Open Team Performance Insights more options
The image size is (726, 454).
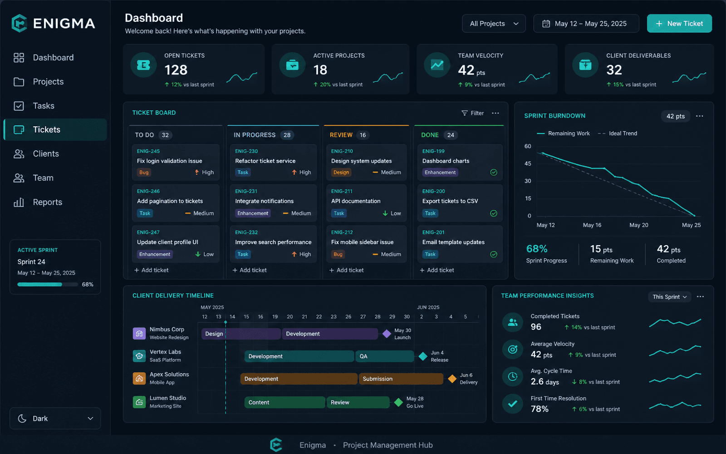point(701,297)
